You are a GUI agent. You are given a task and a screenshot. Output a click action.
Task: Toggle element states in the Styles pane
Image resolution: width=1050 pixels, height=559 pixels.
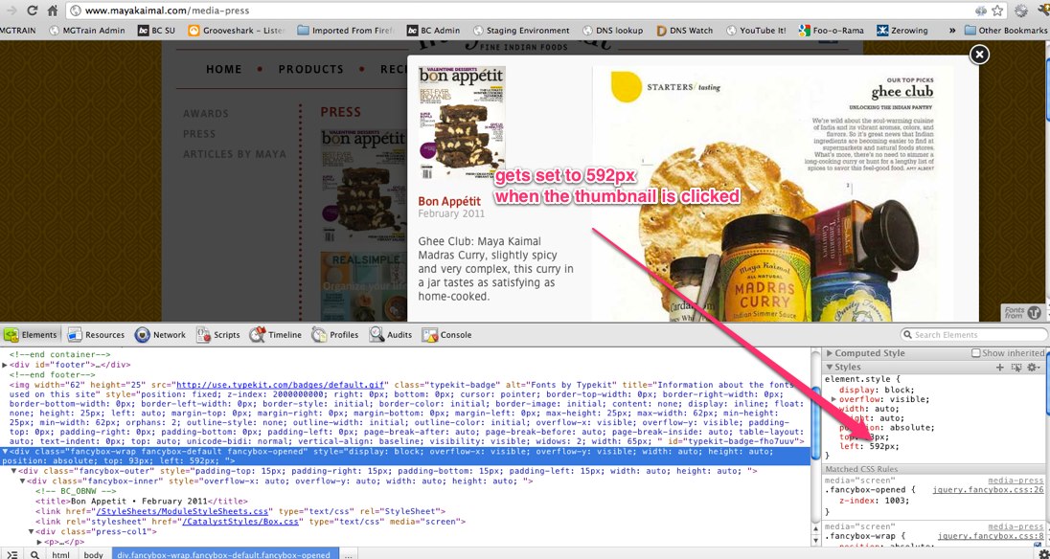click(x=1017, y=367)
